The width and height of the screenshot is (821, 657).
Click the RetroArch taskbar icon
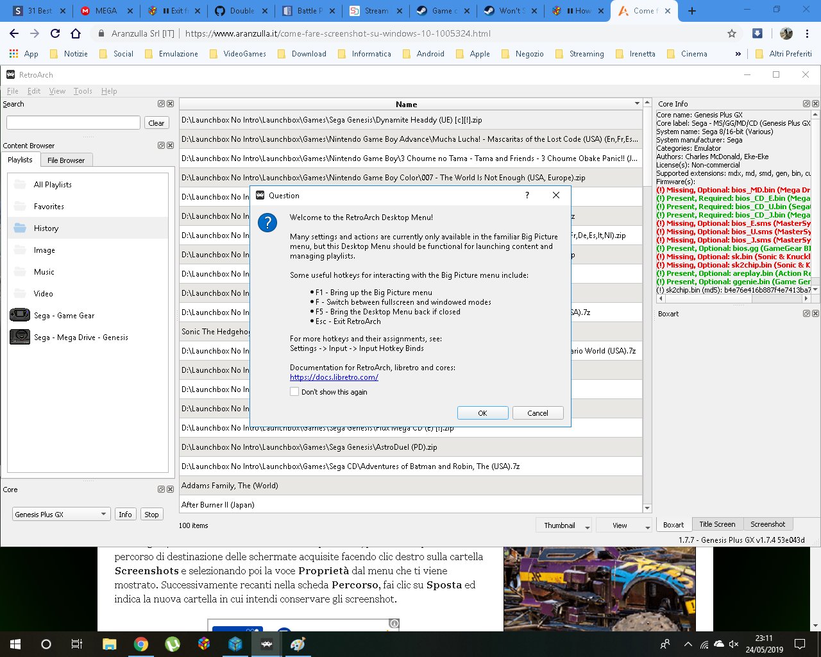(x=267, y=644)
